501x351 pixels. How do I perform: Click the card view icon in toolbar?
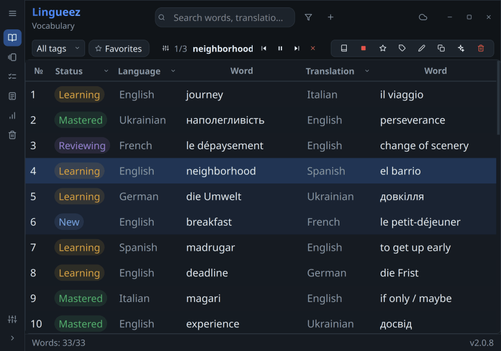click(344, 48)
